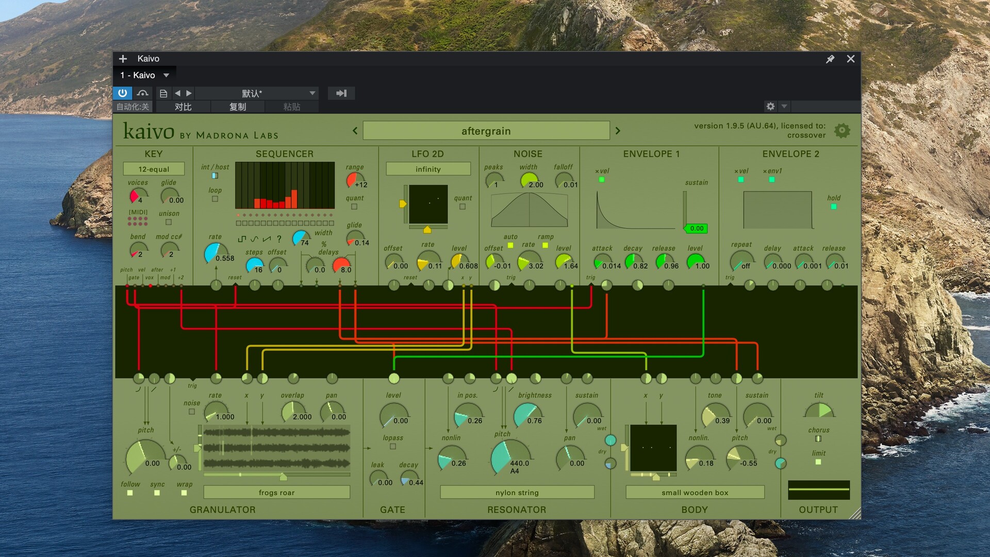Enable the sequencer quant checkbox
This screenshot has width=990, height=557.
click(x=354, y=207)
